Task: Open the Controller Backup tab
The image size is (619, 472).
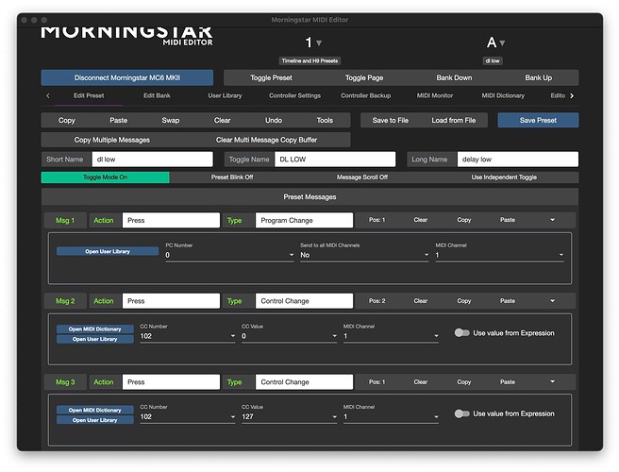Action: click(x=365, y=95)
